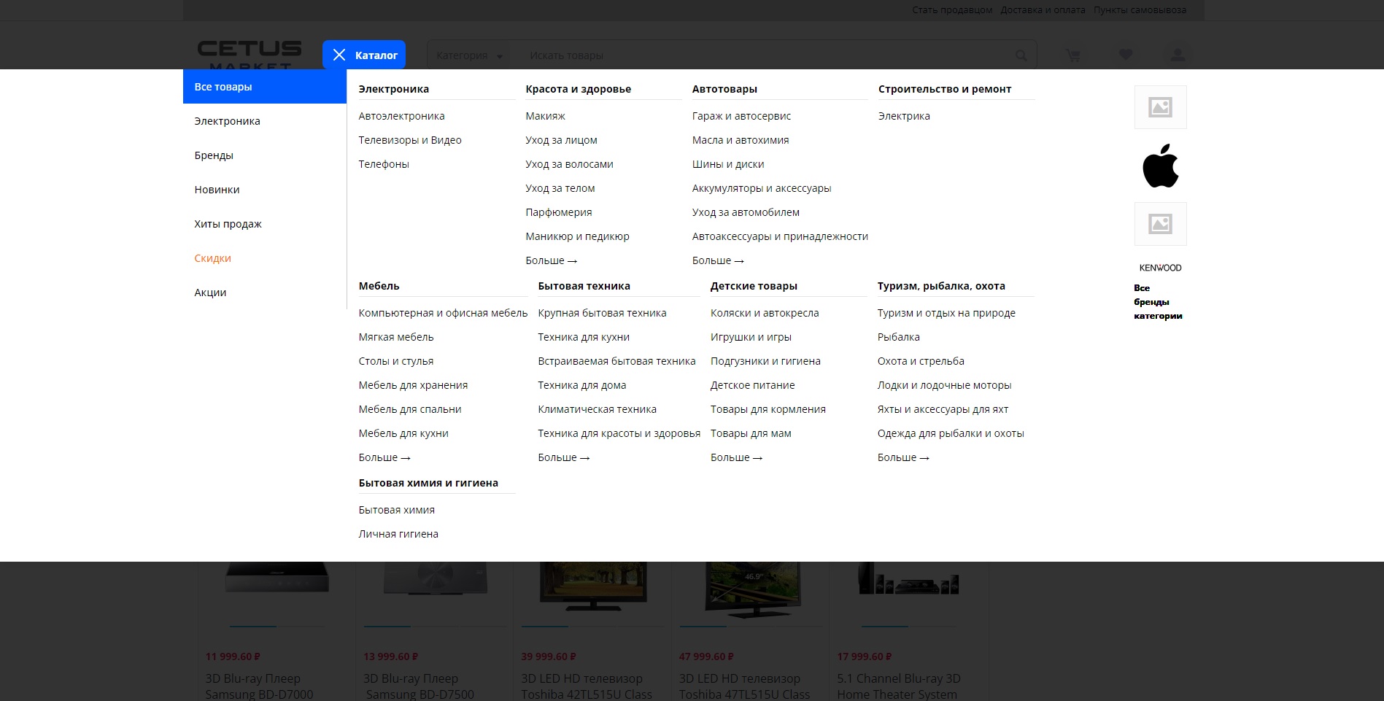Close the Каталог menu button
The width and height of the screenshot is (1384, 701).
point(364,55)
